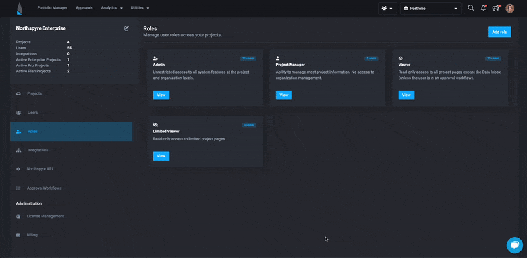
Task: View the Limited Viewer role
Action: [x=161, y=156]
